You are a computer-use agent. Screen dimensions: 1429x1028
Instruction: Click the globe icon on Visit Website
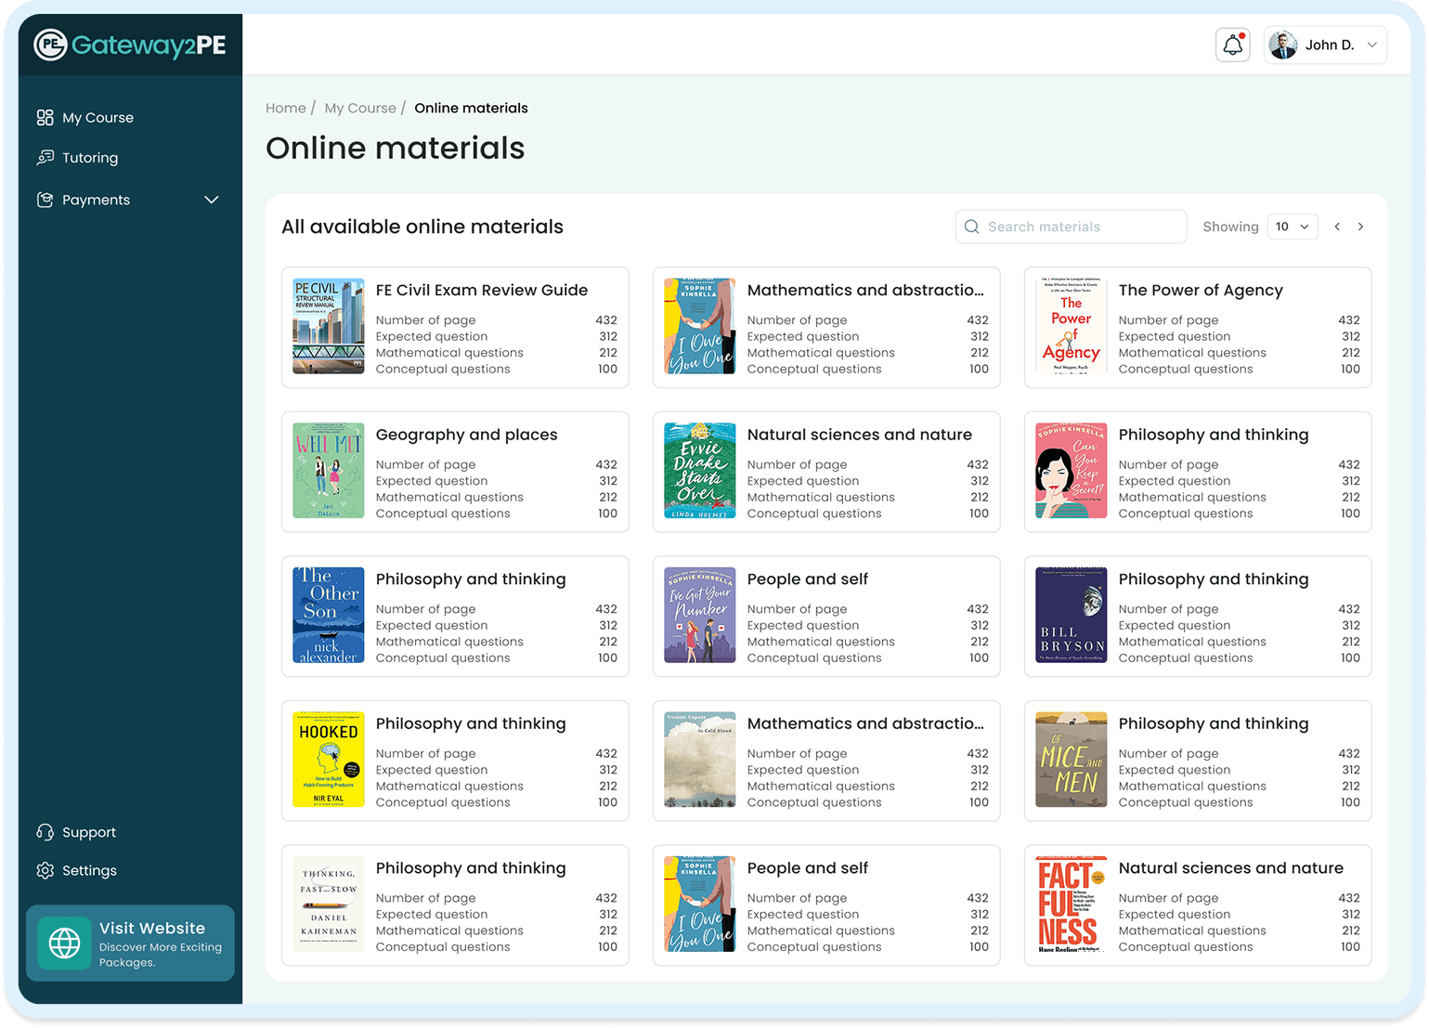pos(64,943)
